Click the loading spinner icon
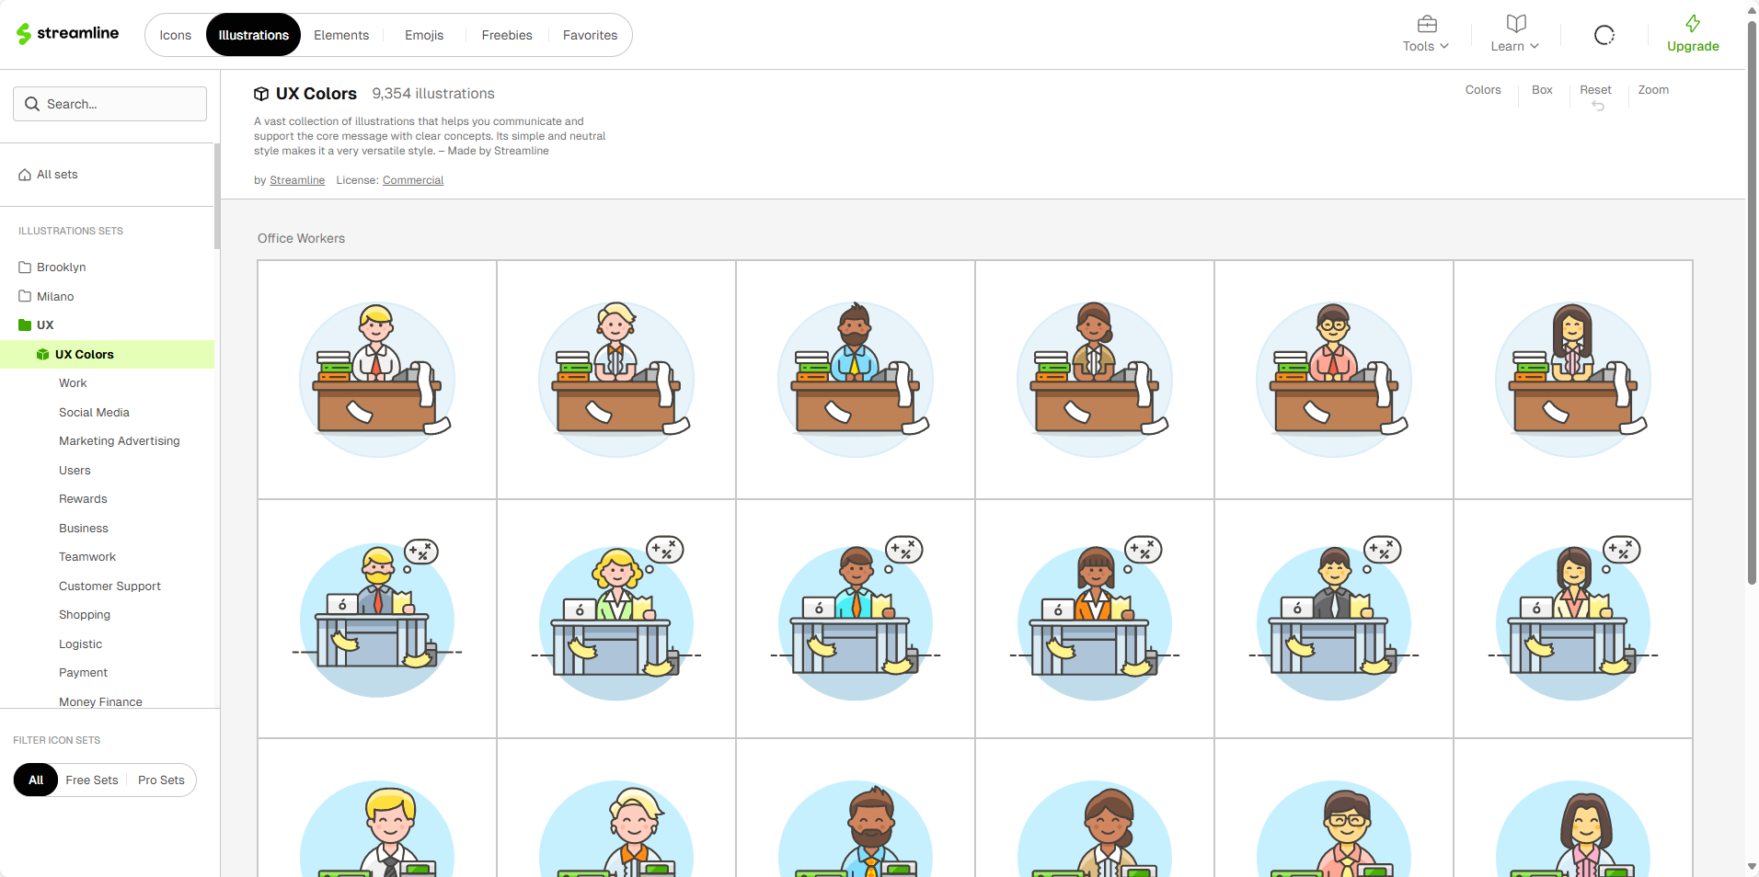This screenshot has width=1759, height=877. pyautogui.click(x=1604, y=35)
